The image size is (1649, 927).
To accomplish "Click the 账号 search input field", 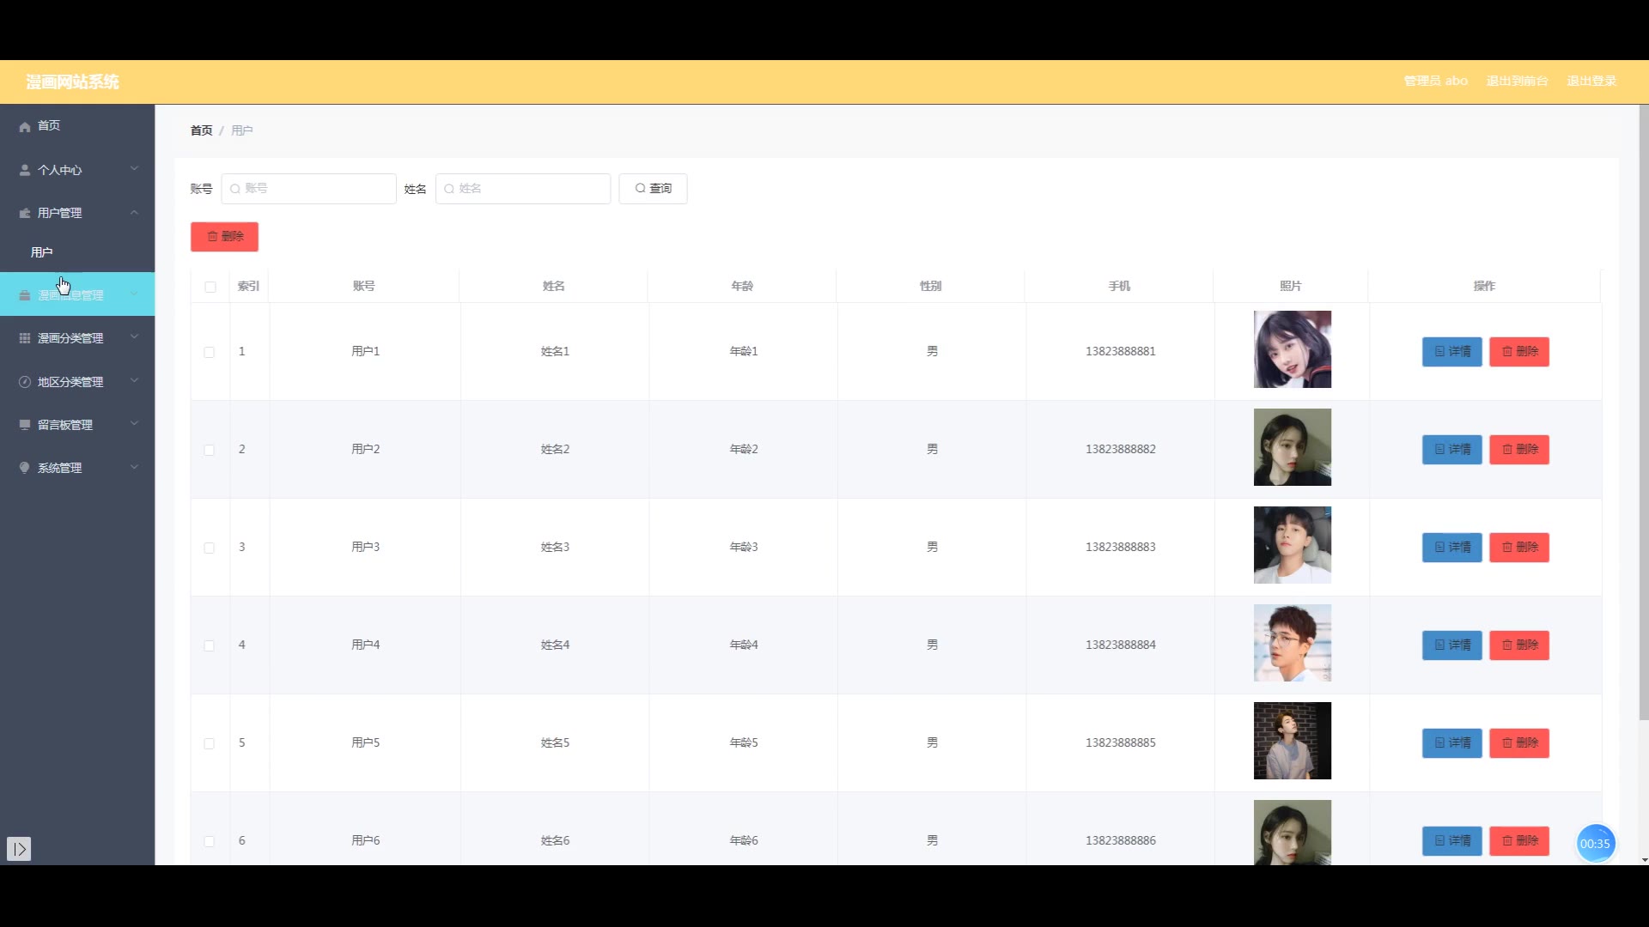I will [x=309, y=189].
